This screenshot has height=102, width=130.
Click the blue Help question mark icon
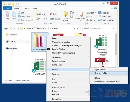(x=115, y=8)
